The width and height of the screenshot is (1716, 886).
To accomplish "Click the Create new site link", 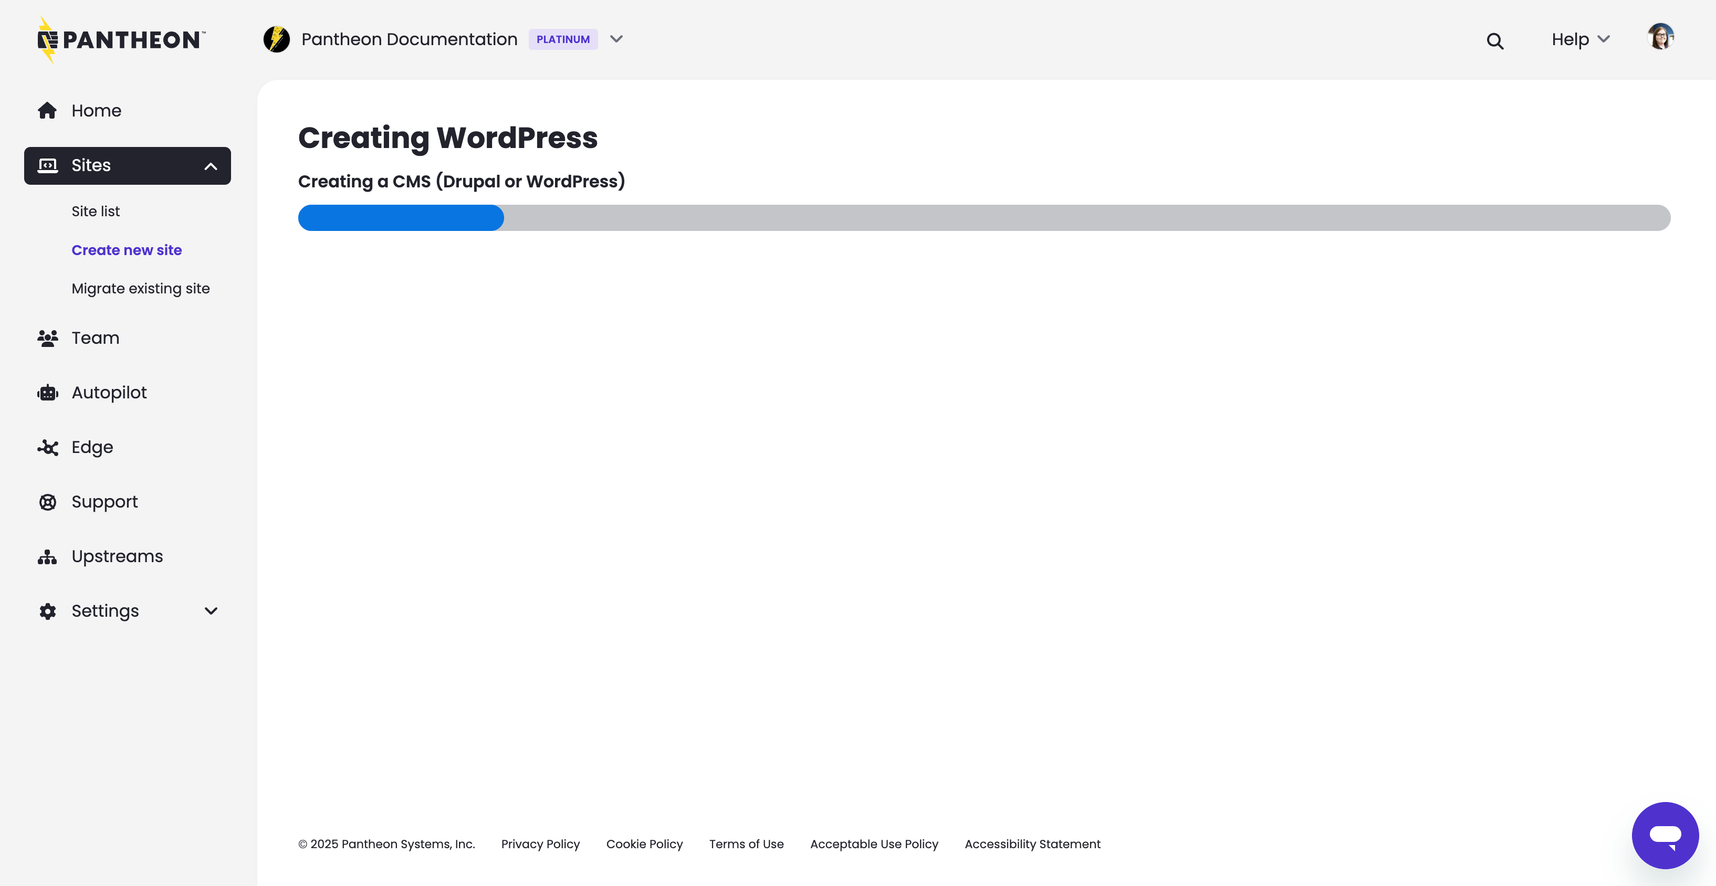I will pyautogui.click(x=127, y=250).
